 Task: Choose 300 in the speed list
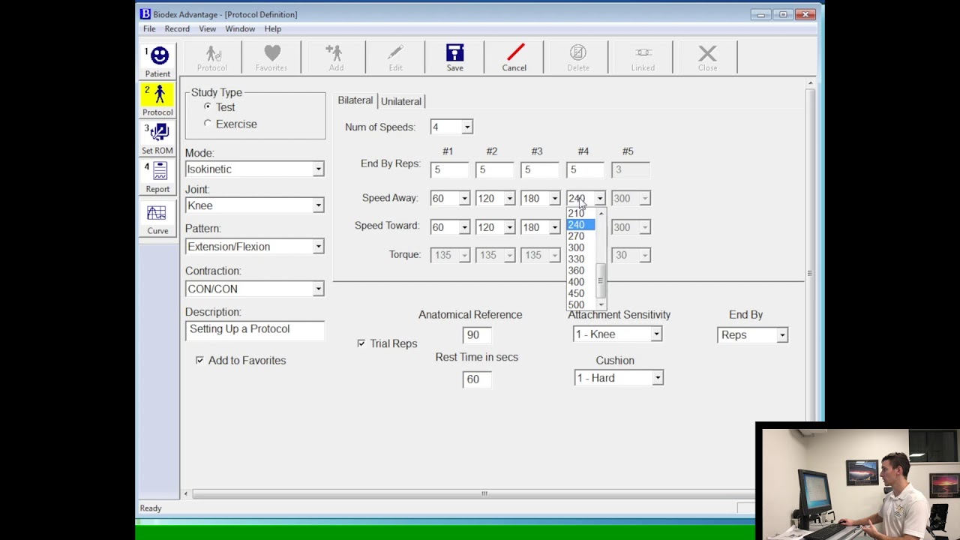pos(581,247)
